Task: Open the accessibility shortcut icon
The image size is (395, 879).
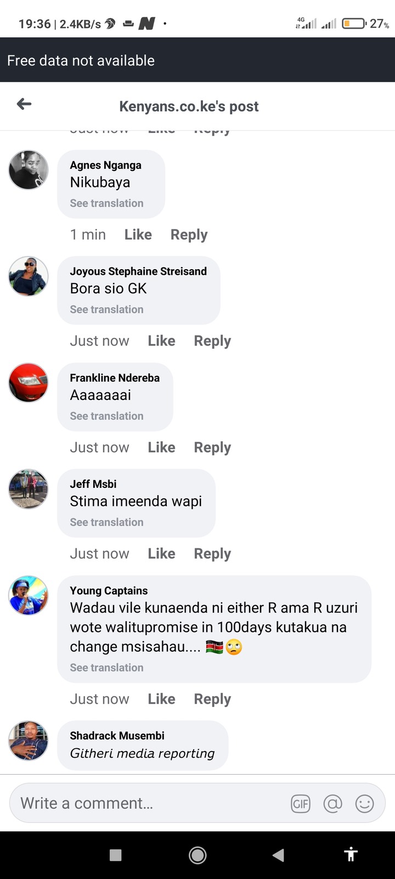Action: click(x=351, y=854)
